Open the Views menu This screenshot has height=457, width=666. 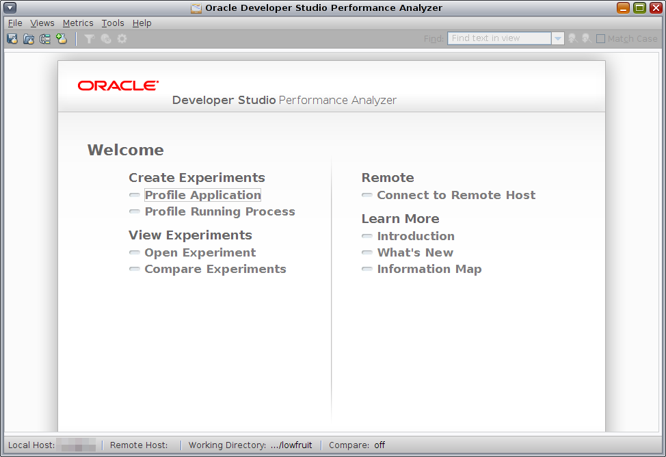click(x=42, y=23)
